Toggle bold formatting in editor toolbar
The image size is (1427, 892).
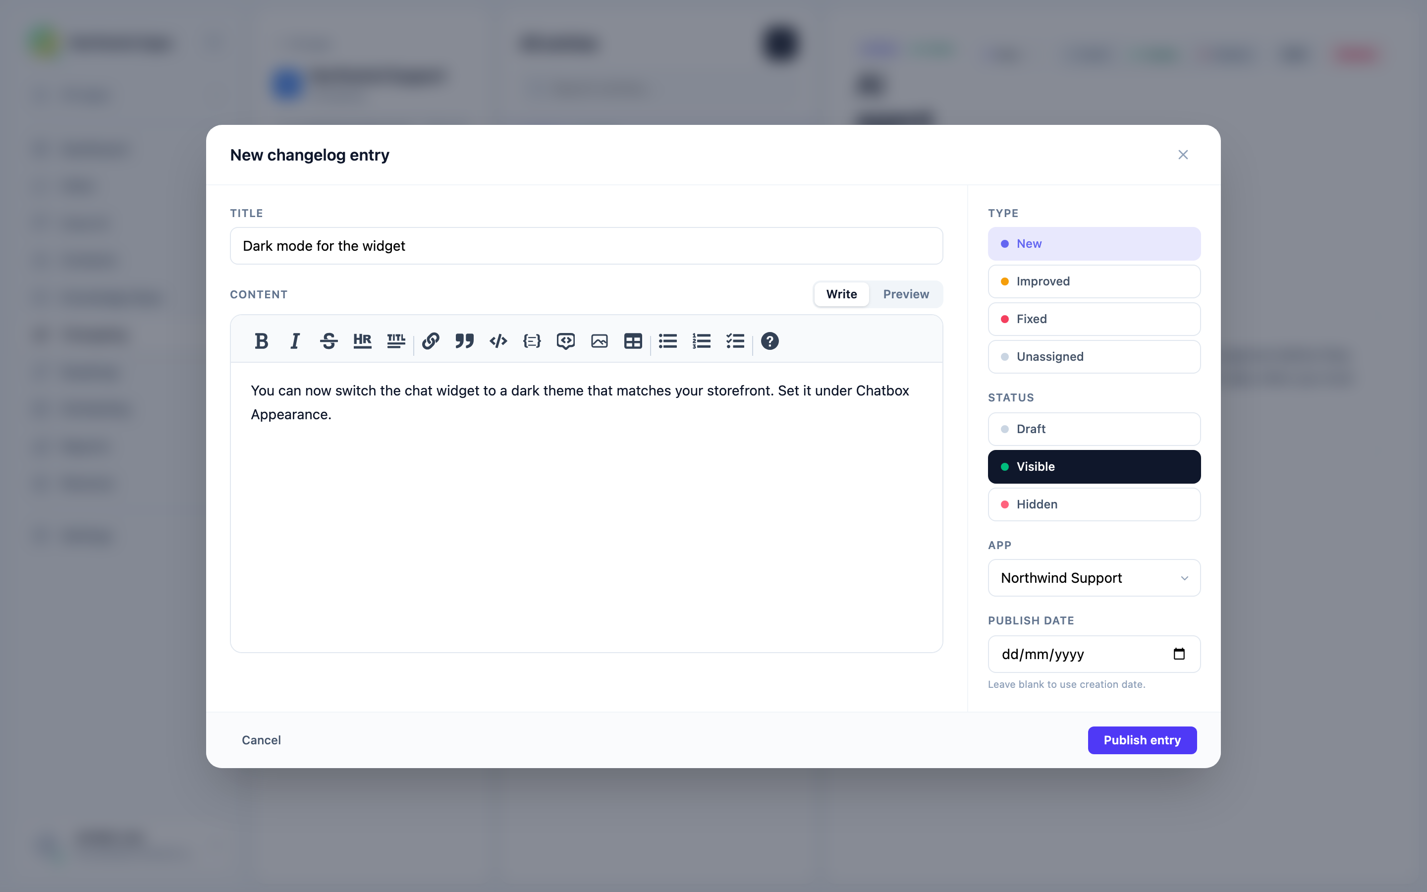[261, 341]
